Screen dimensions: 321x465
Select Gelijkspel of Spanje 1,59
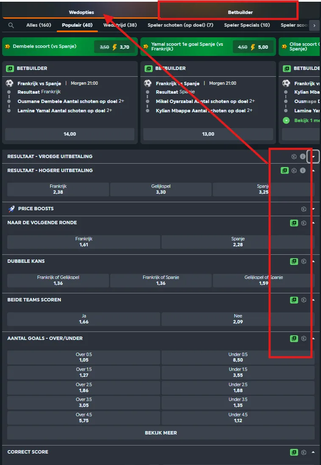(264, 281)
